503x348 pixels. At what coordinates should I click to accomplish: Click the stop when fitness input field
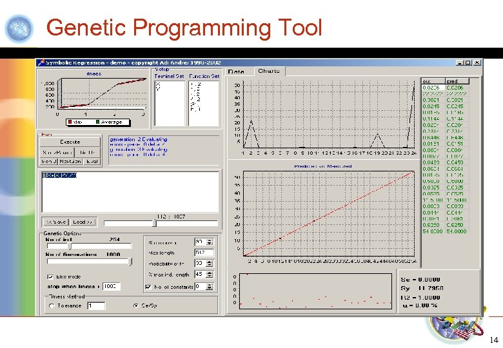(x=112, y=286)
